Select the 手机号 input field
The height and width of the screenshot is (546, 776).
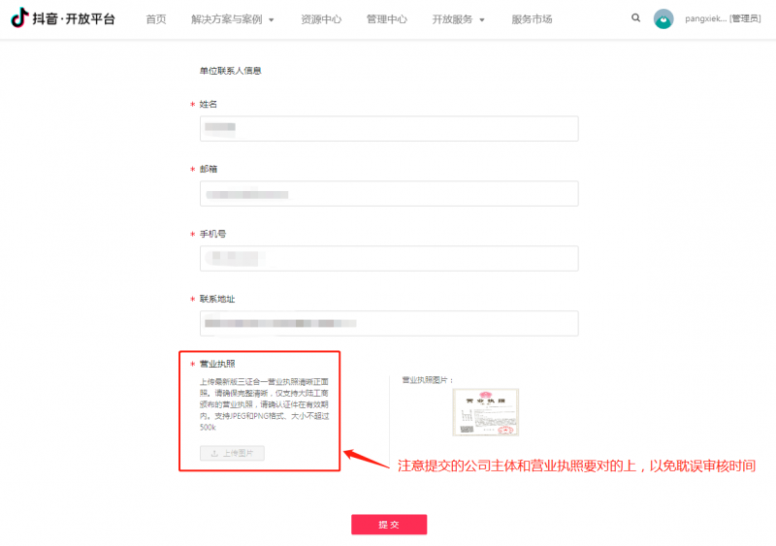click(x=389, y=258)
